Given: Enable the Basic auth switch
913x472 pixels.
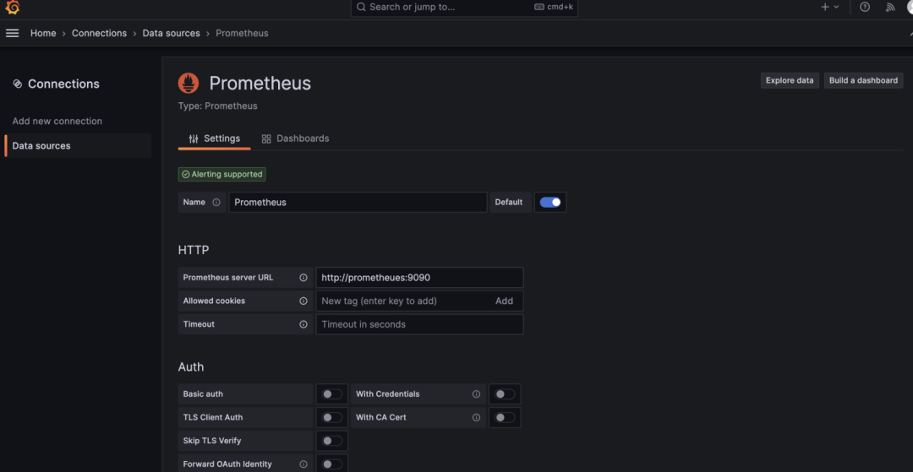Looking at the screenshot, I should coord(332,394).
